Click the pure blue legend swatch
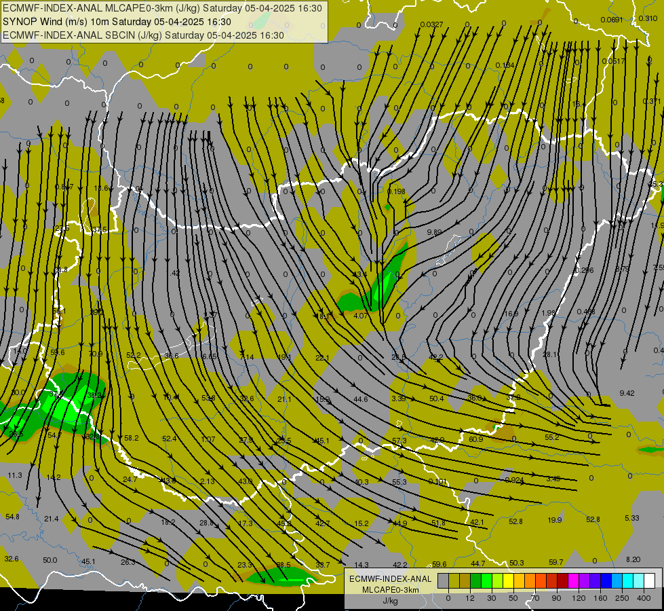664x611 pixels. pos(606,580)
